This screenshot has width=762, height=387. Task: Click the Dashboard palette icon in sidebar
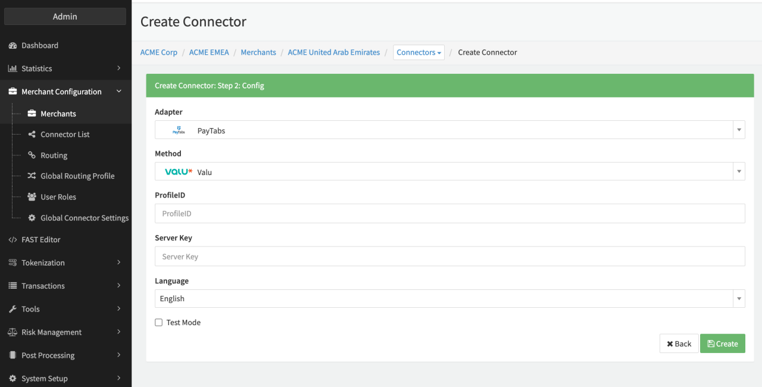click(13, 46)
